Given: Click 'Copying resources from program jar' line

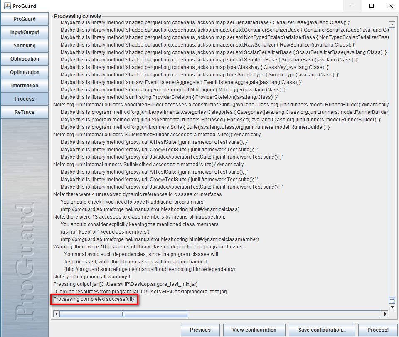Looking at the screenshot, I should click(x=141, y=291).
